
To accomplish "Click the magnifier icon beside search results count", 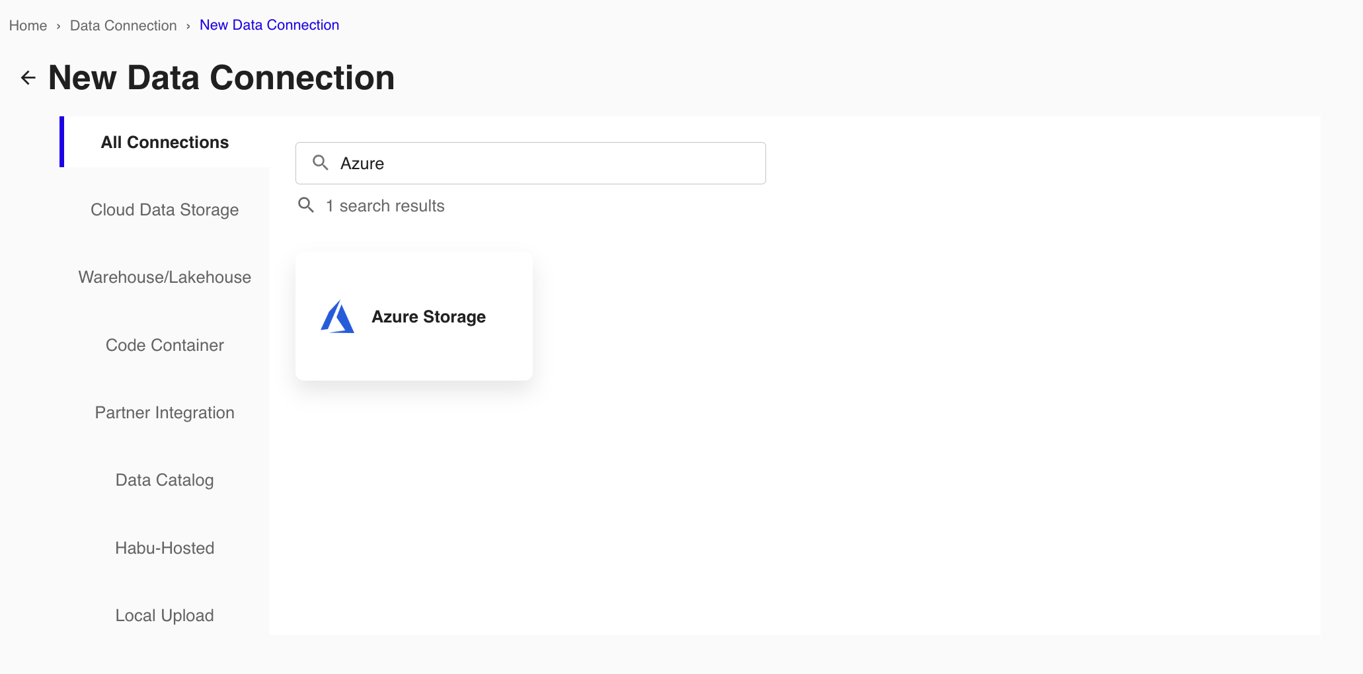I will click(x=306, y=205).
